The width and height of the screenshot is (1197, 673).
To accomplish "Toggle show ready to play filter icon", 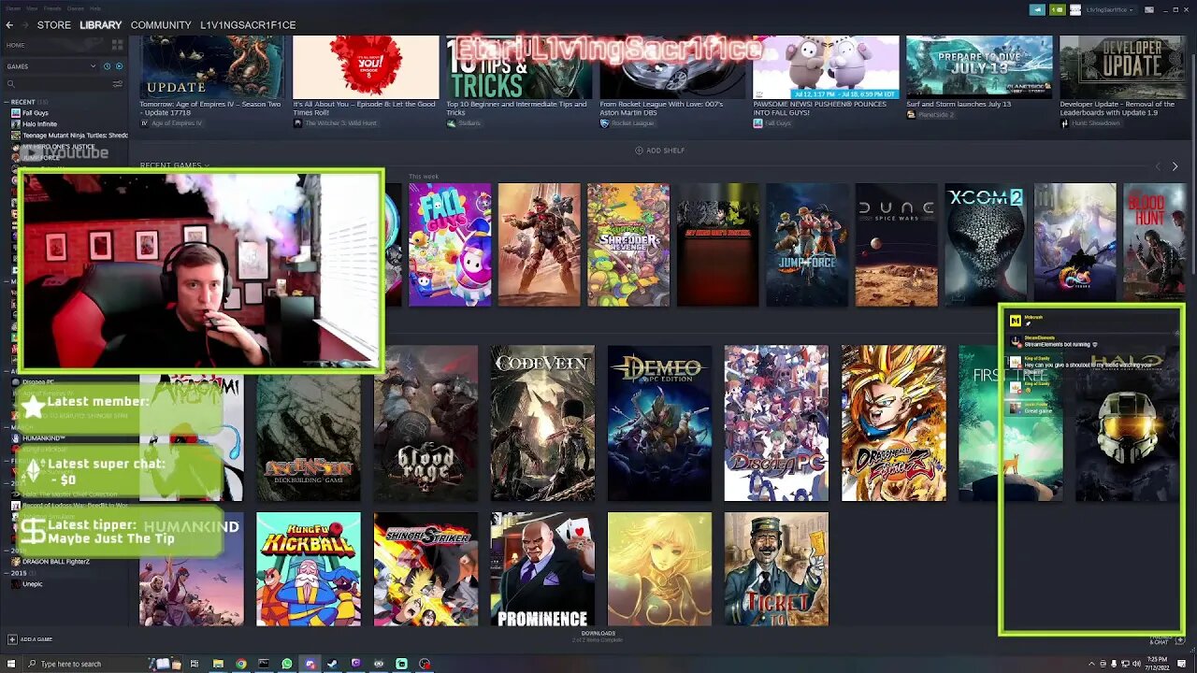I will [x=118, y=66].
